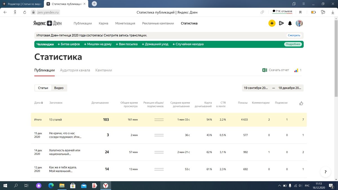Click the Яндекс Дзен logo

click(x=48, y=23)
